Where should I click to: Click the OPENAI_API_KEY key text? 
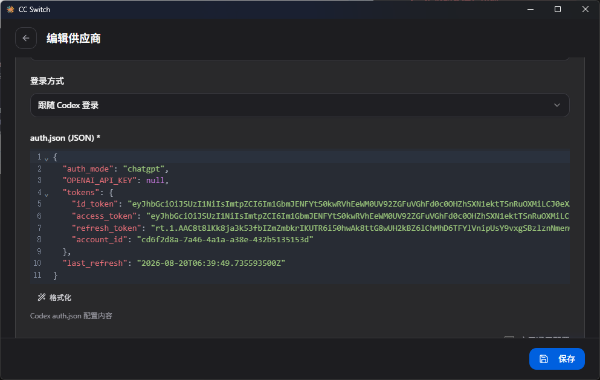coord(100,180)
